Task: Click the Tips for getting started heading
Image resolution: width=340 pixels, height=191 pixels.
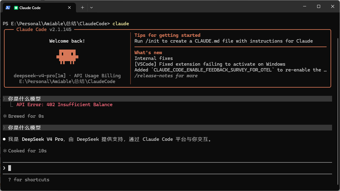Action: tap(167, 35)
